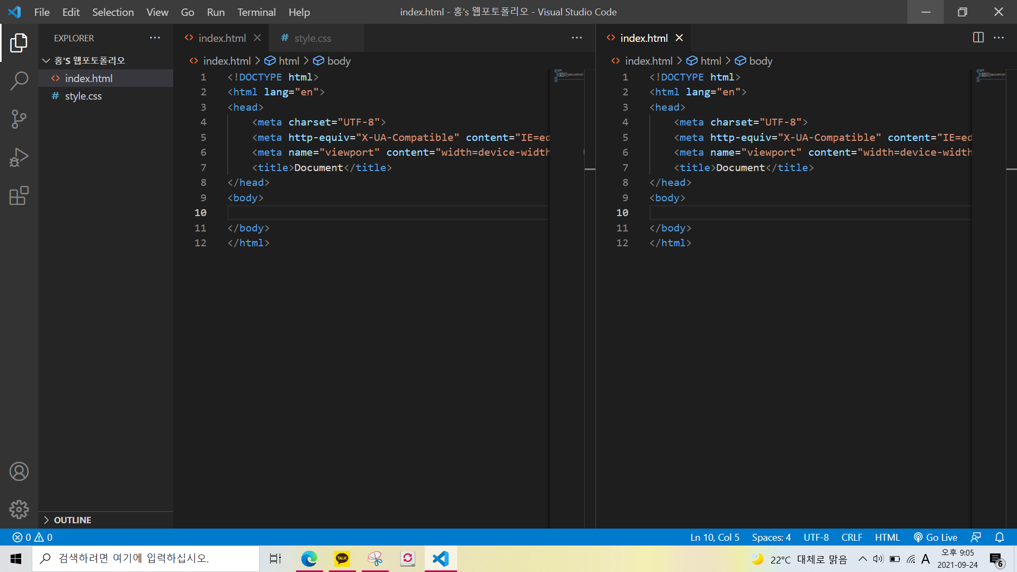
Task: Split the right editor
Action: coord(978,38)
